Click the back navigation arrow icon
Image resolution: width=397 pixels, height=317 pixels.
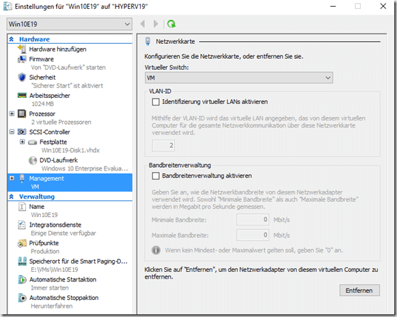pos(143,24)
